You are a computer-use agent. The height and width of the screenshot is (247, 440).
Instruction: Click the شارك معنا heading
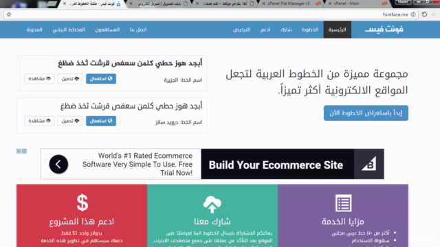click(212, 222)
